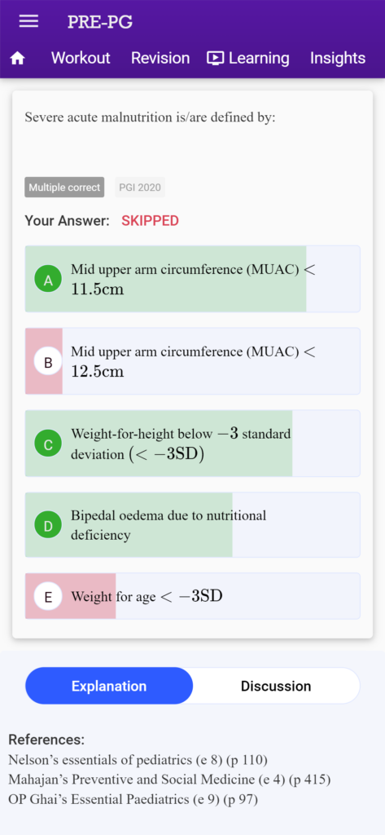This screenshot has width=385, height=835.
Task: Select option C circle badge
Action: (48, 444)
